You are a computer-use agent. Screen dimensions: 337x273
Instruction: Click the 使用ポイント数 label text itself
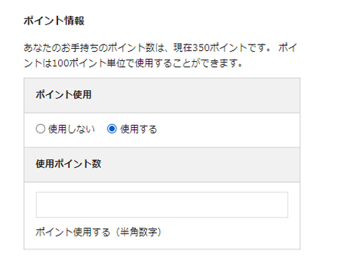pos(69,164)
